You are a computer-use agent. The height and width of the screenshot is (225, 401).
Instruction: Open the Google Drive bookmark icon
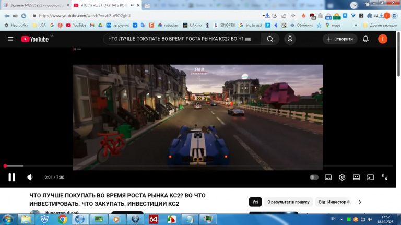pyautogui.click(x=100, y=25)
